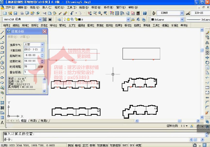Toggle 捕捉 snap mode in status bar
The width and height of the screenshot is (210, 147).
pyautogui.click(x=71, y=145)
